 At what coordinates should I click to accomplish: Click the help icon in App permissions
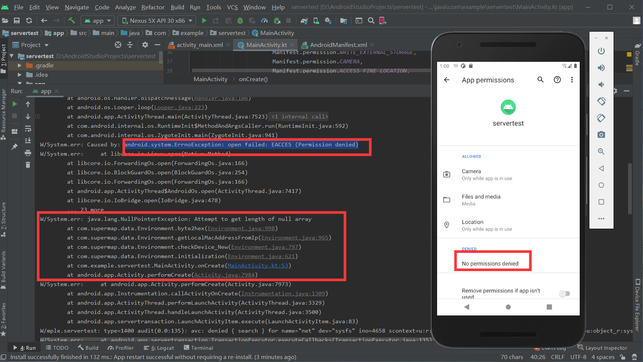557,79
